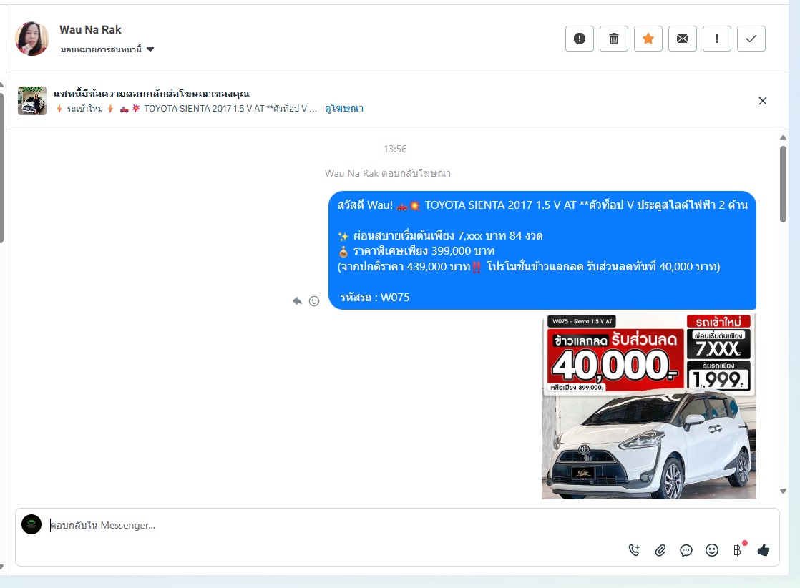
Task: Open the baht payment request icon
Action: (738, 550)
